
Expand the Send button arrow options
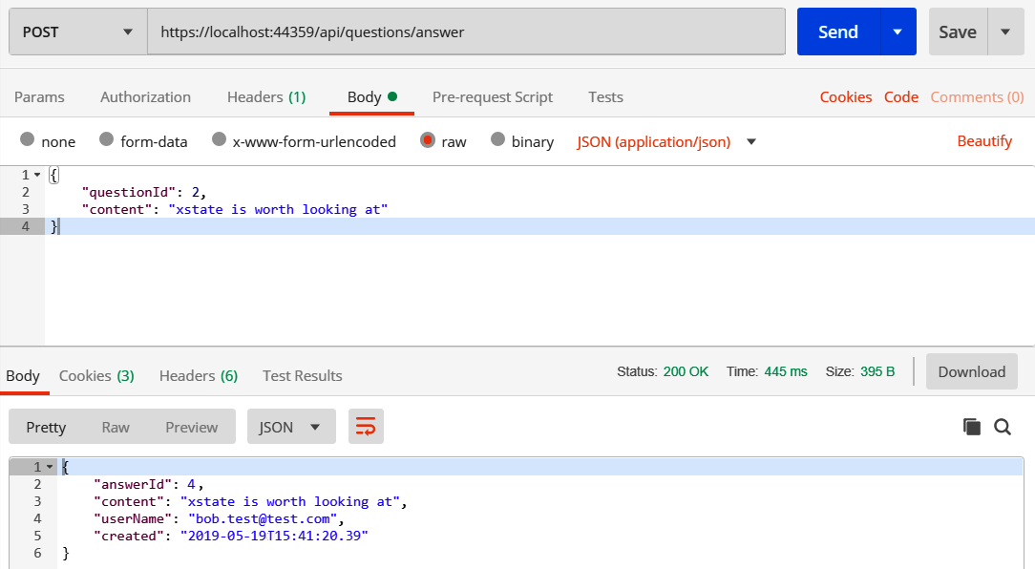[x=898, y=32]
